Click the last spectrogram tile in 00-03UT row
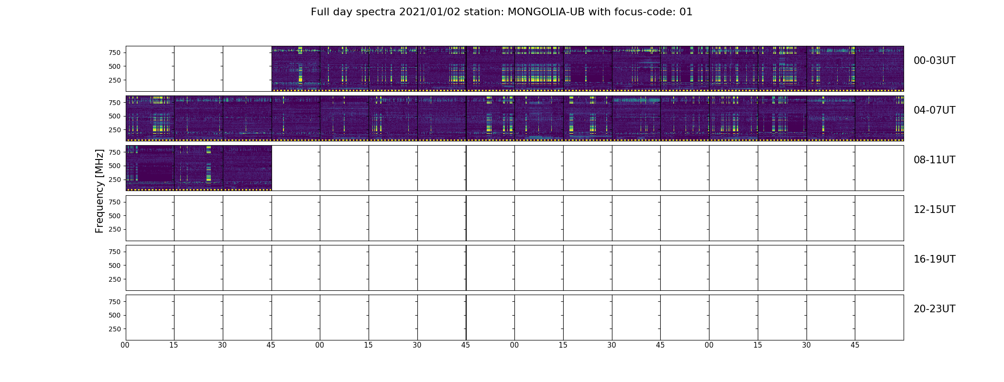 [x=879, y=69]
